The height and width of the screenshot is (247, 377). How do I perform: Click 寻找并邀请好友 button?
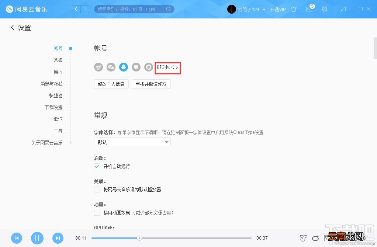point(151,84)
